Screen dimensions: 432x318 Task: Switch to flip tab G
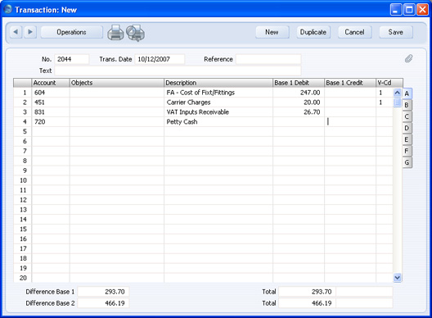tap(407, 162)
